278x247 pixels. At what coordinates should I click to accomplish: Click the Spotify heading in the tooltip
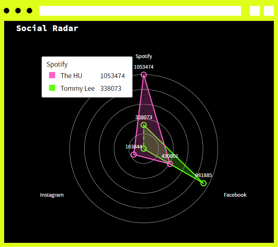click(57, 64)
